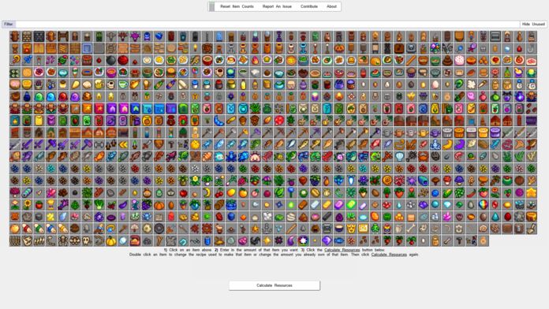Viewport: 549px width, 309px height.
Task: Open the hamburger menu icon at top
Action: point(211,6)
